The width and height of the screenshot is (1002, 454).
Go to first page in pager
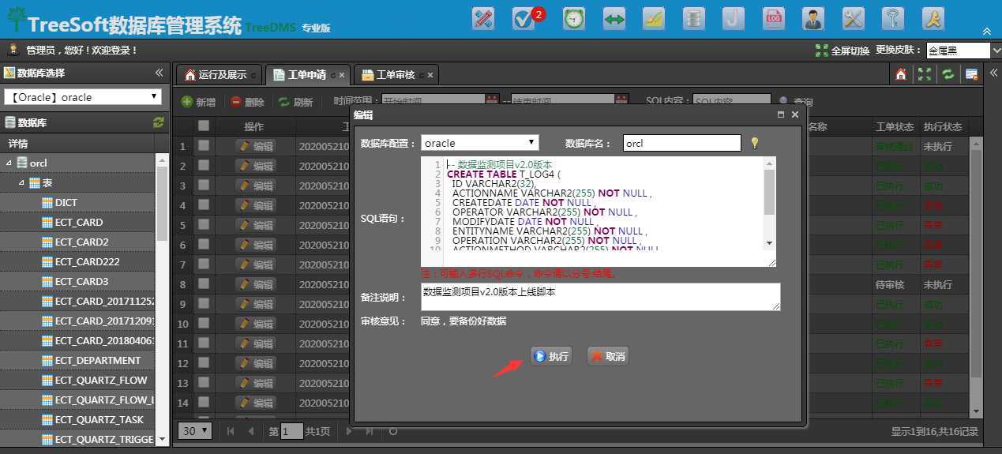231,431
